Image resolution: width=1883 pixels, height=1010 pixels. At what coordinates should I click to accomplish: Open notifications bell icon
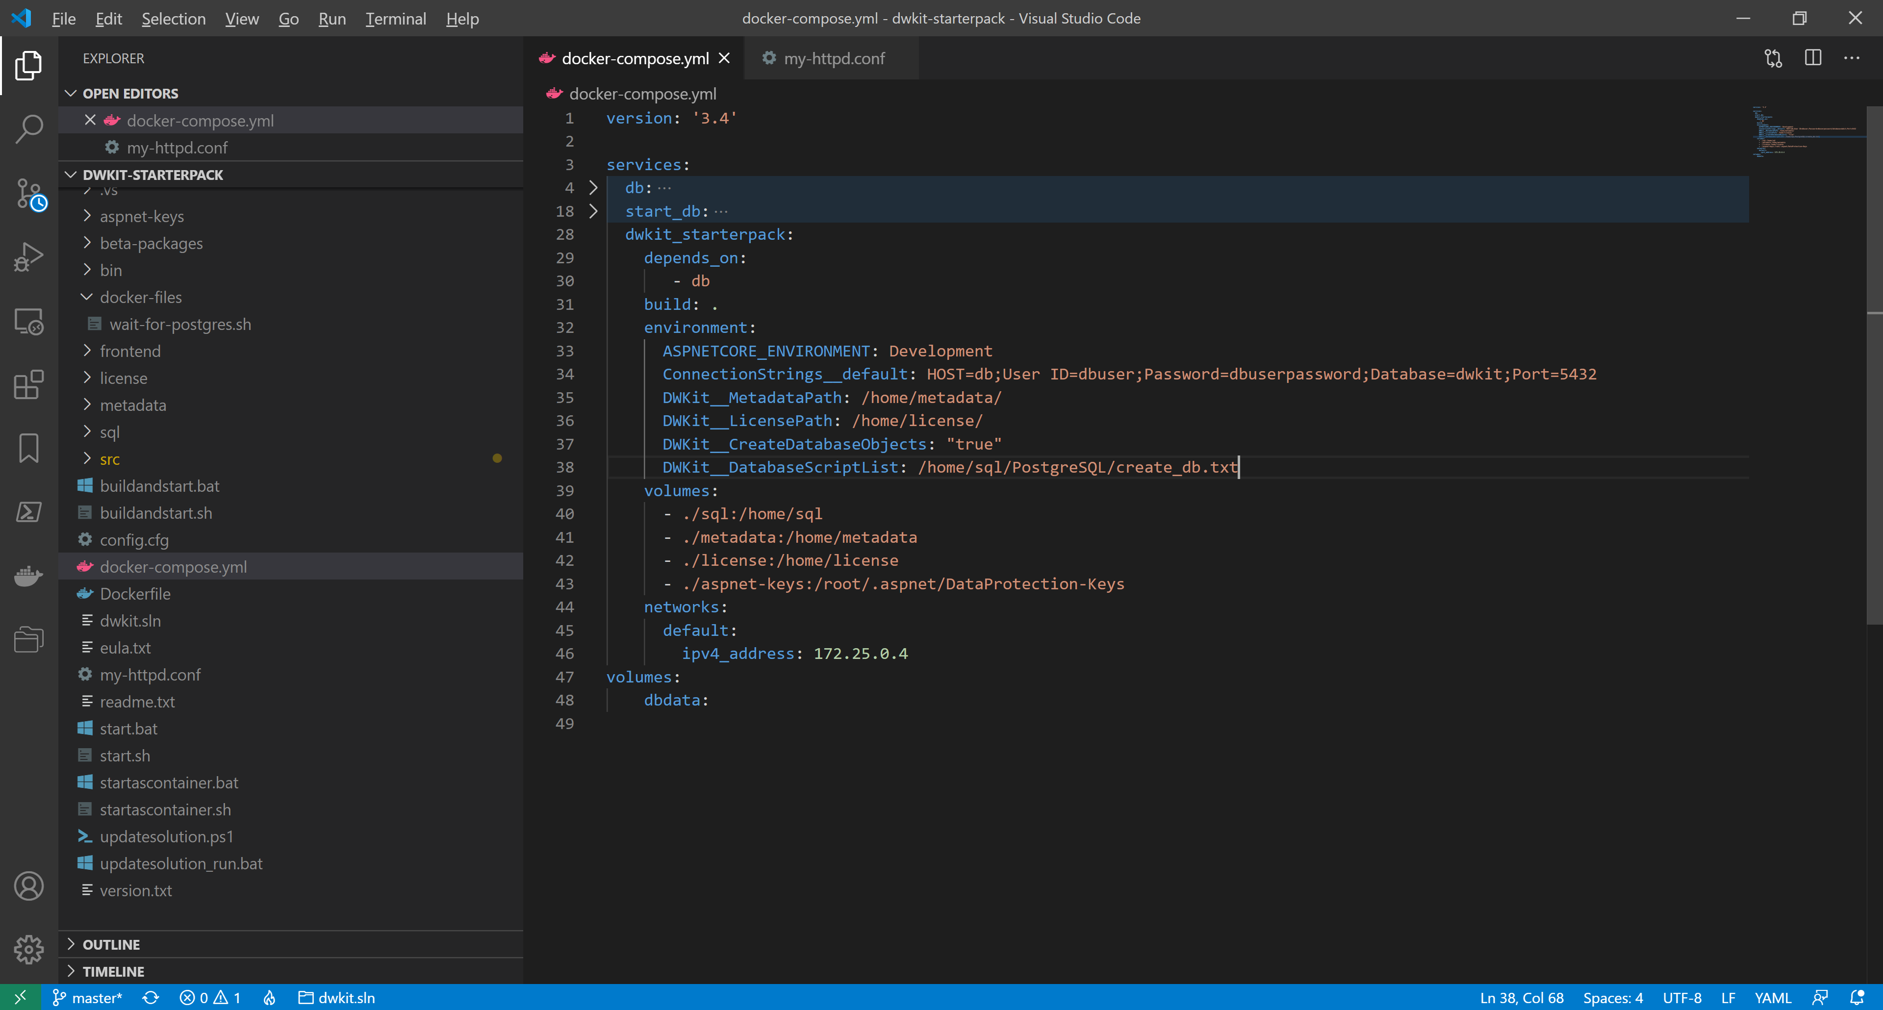tap(1857, 998)
